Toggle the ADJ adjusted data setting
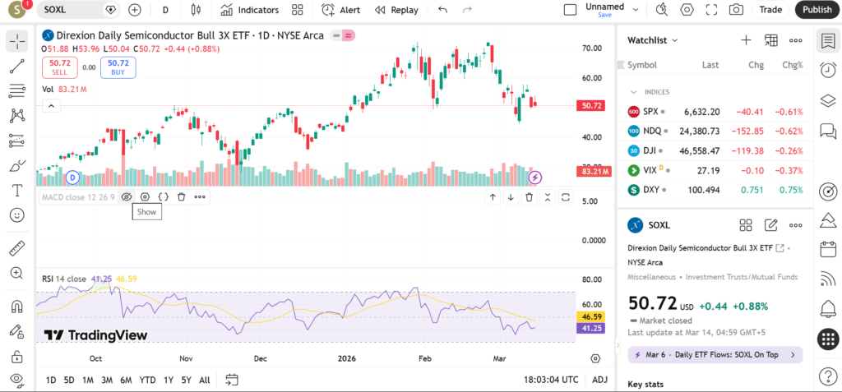The image size is (842, 392). [600, 380]
